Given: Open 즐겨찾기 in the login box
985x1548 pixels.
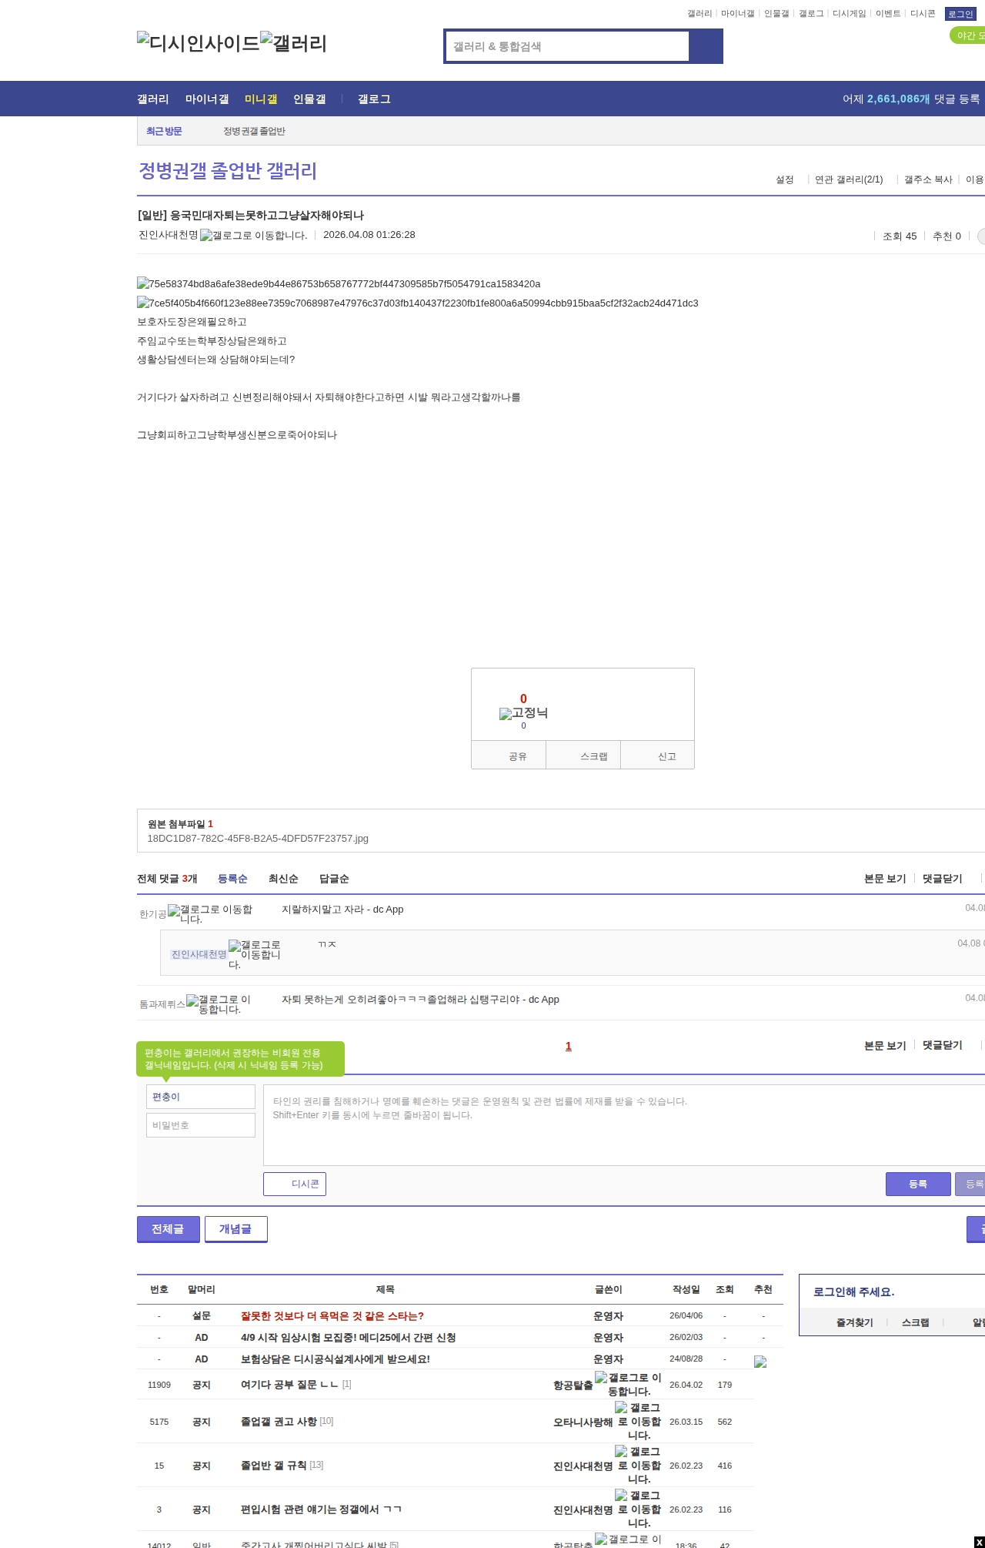Looking at the screenshot, I should [854, 1322].
